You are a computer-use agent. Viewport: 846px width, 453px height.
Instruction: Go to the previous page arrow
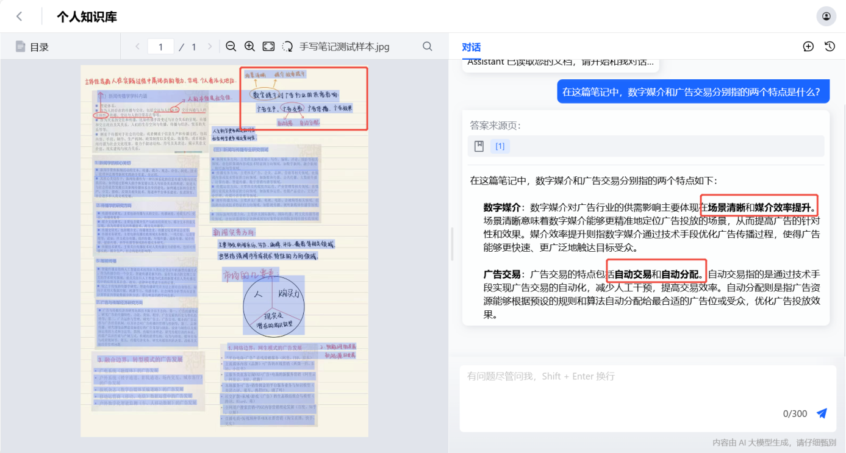point(137,46)
